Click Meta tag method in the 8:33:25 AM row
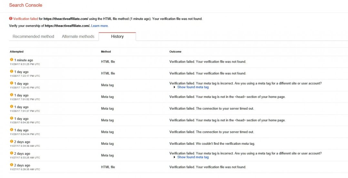Viewport: 348px width, 178px height. click(107, 155)
